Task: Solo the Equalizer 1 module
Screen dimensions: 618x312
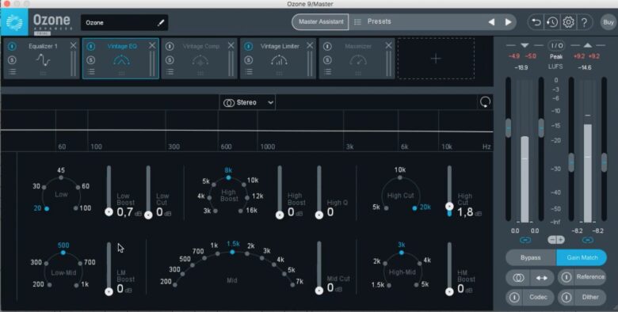Action: 12,60
